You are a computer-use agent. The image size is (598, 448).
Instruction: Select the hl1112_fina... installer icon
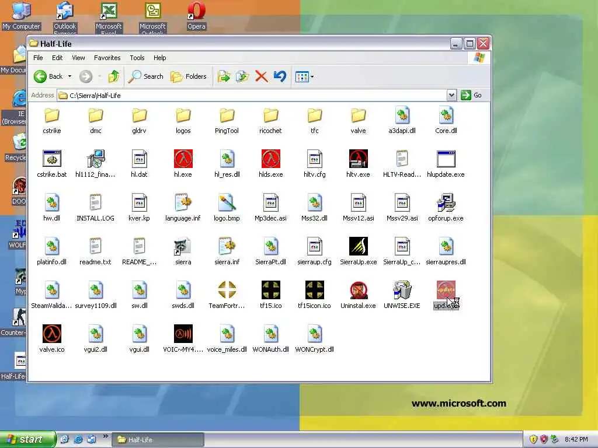point(95,159)
